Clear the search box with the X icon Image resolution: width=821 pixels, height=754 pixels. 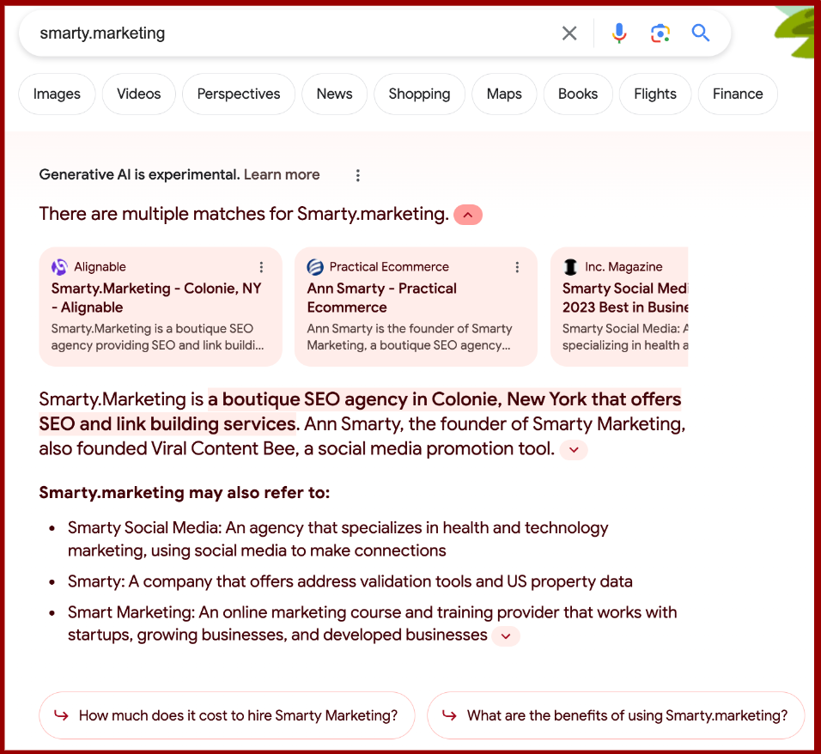pyautogui.click(x=569, y=33)
